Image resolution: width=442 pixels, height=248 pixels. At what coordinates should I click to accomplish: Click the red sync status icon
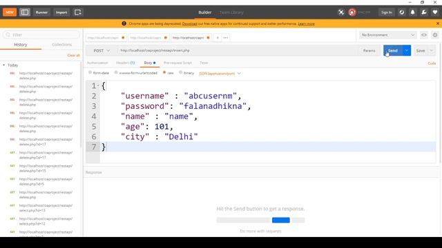tap(352, 12)
